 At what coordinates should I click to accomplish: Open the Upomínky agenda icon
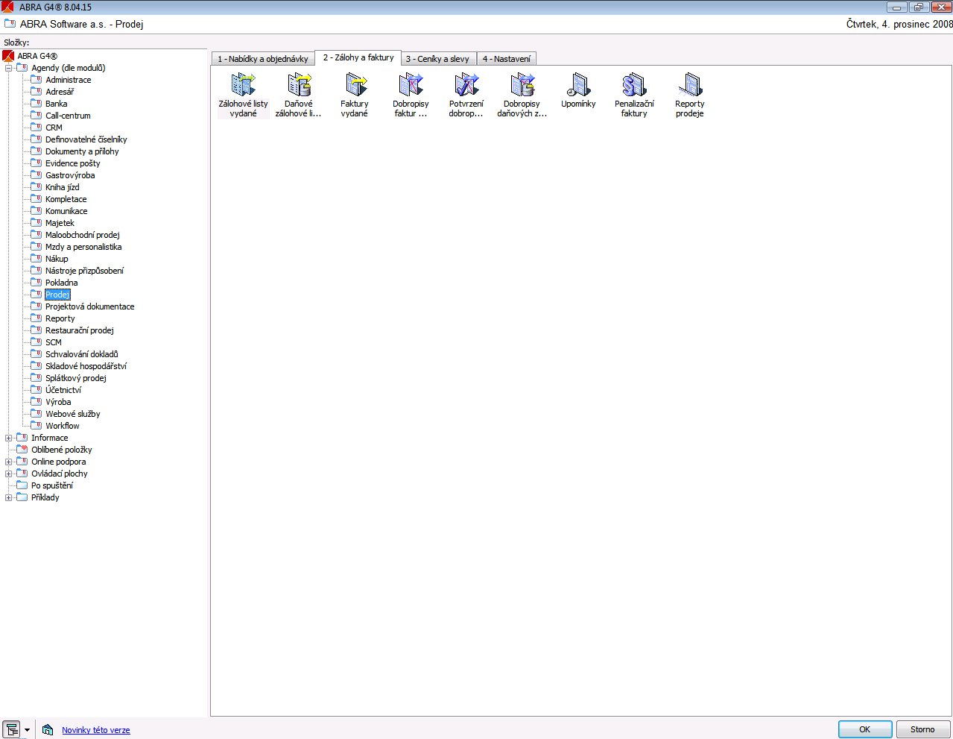tap(578, 85)
